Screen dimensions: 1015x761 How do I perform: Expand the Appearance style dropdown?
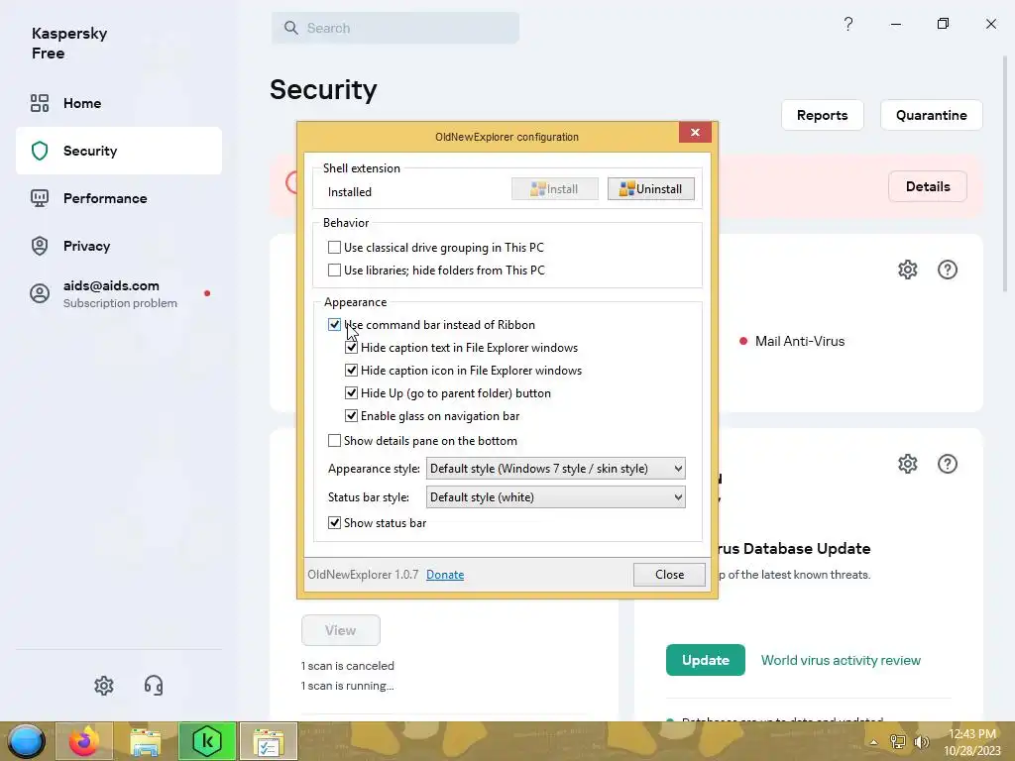point(555,469)
